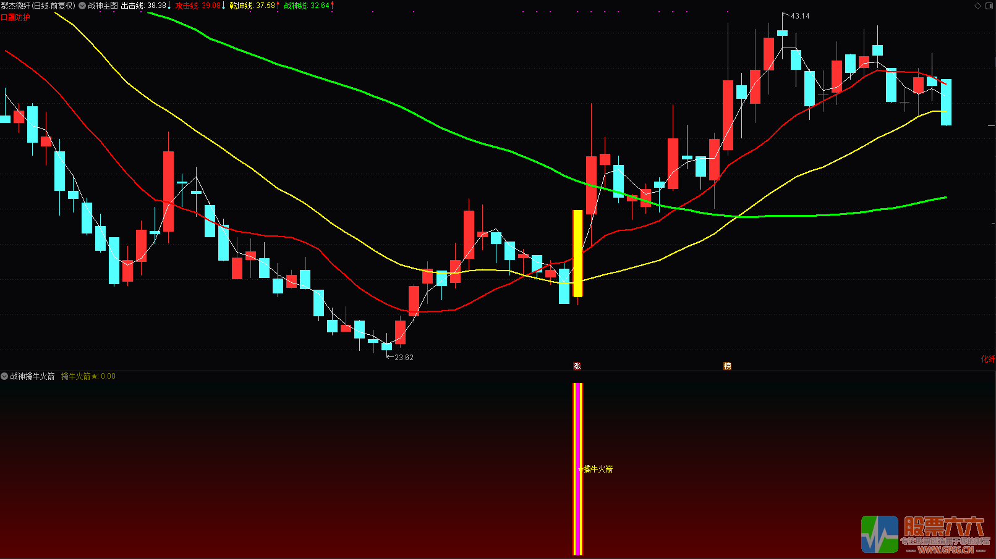Click the 战神主图 indicator name
Image resolution: width=996 pixels, height=559 pixels.
point(103,6)
